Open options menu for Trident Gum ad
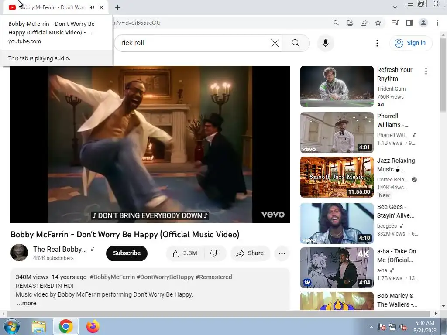Image resolution: width=447 pixels, height=335 pixels. [426, 71]
